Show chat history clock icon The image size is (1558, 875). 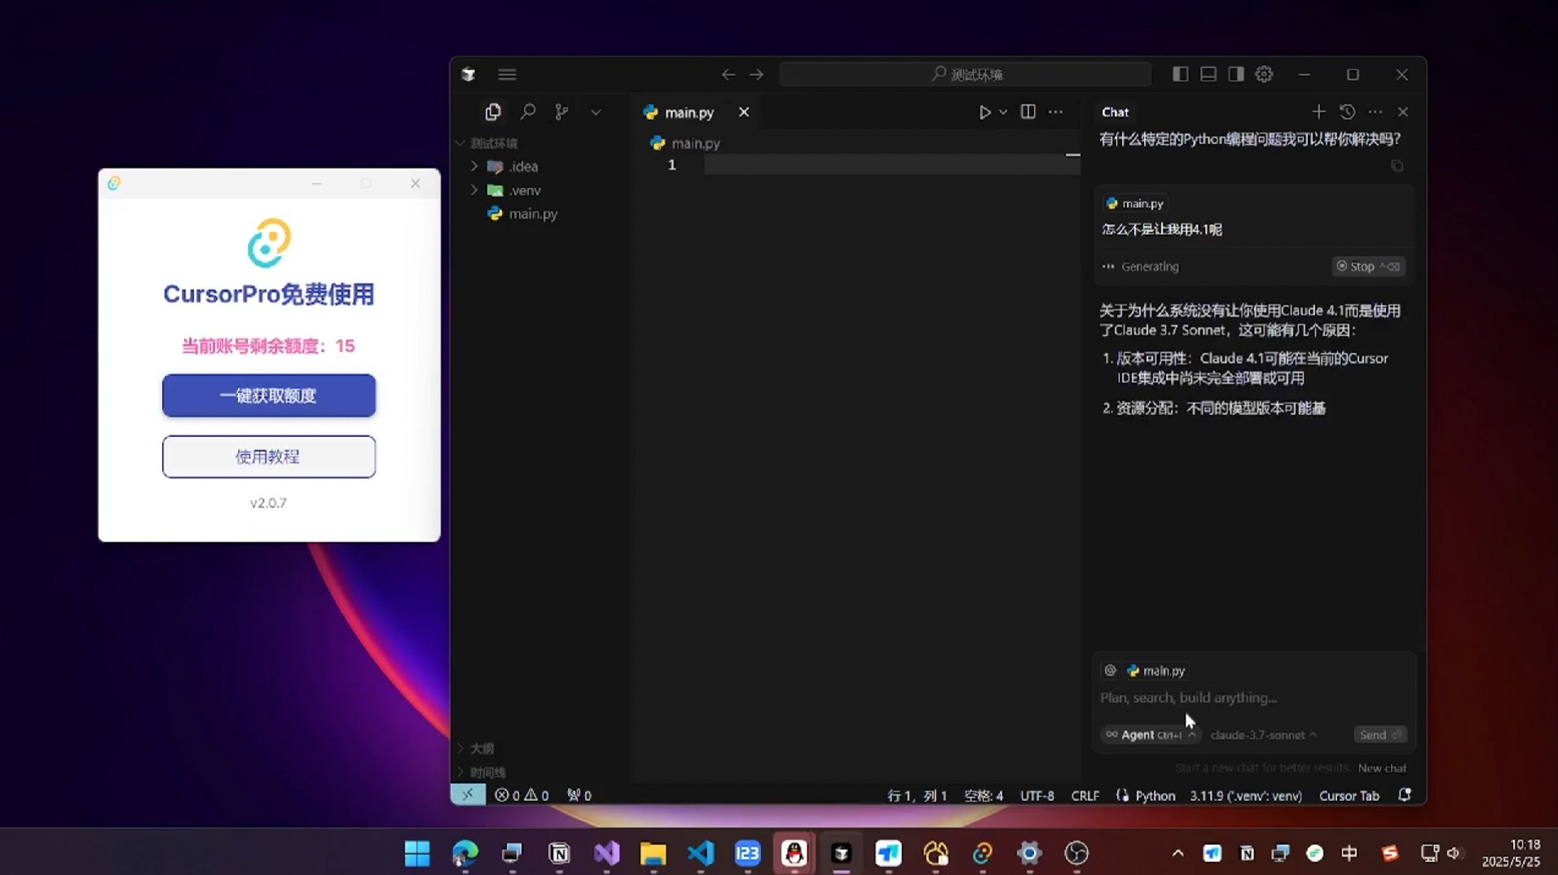(1347, 112)
